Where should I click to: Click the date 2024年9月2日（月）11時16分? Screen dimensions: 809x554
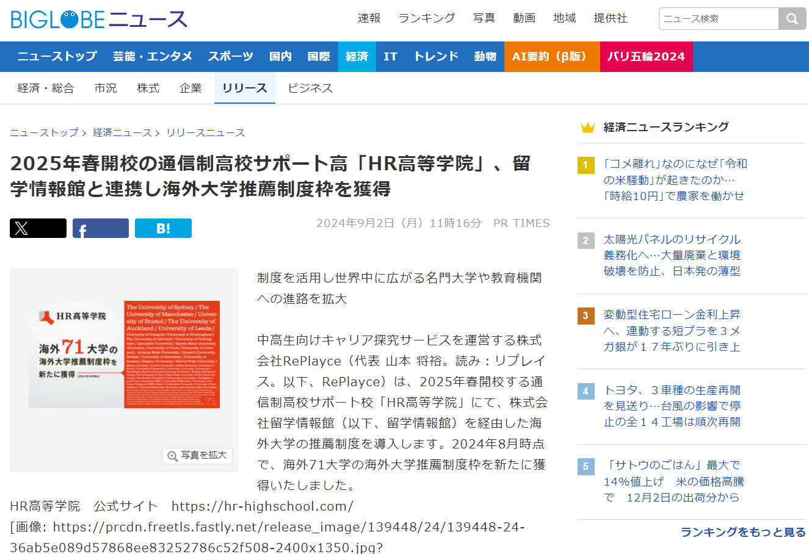(399, 223)
